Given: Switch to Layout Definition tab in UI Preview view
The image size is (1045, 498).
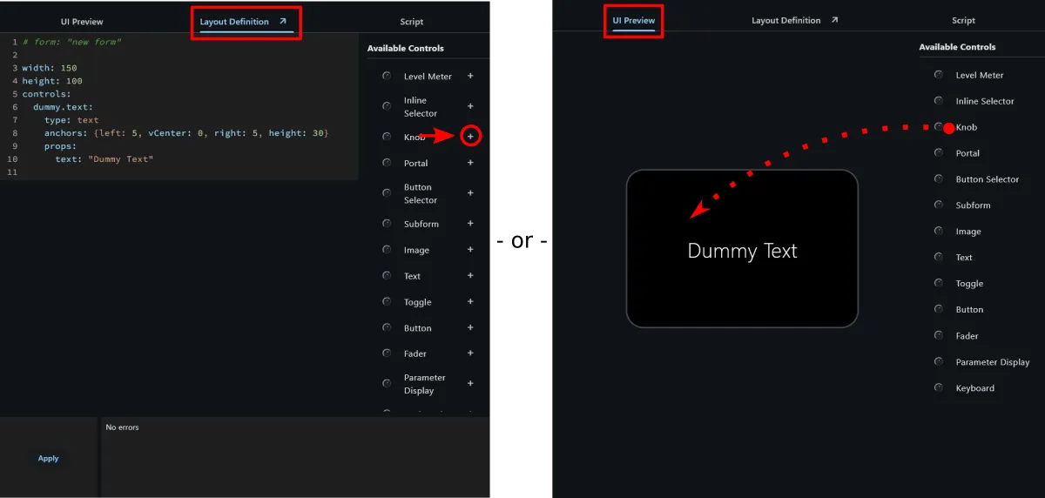Looking at the screenshot, I should [x=785, y=20].
